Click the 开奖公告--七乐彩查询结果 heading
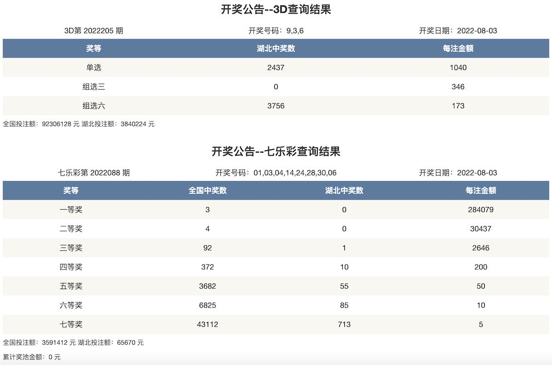 [x=275, y=151]
